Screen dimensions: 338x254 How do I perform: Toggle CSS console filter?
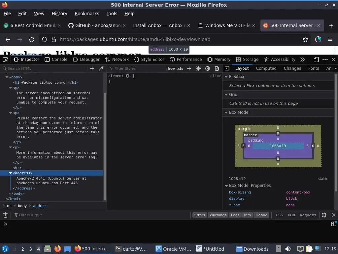coord(279,215)
